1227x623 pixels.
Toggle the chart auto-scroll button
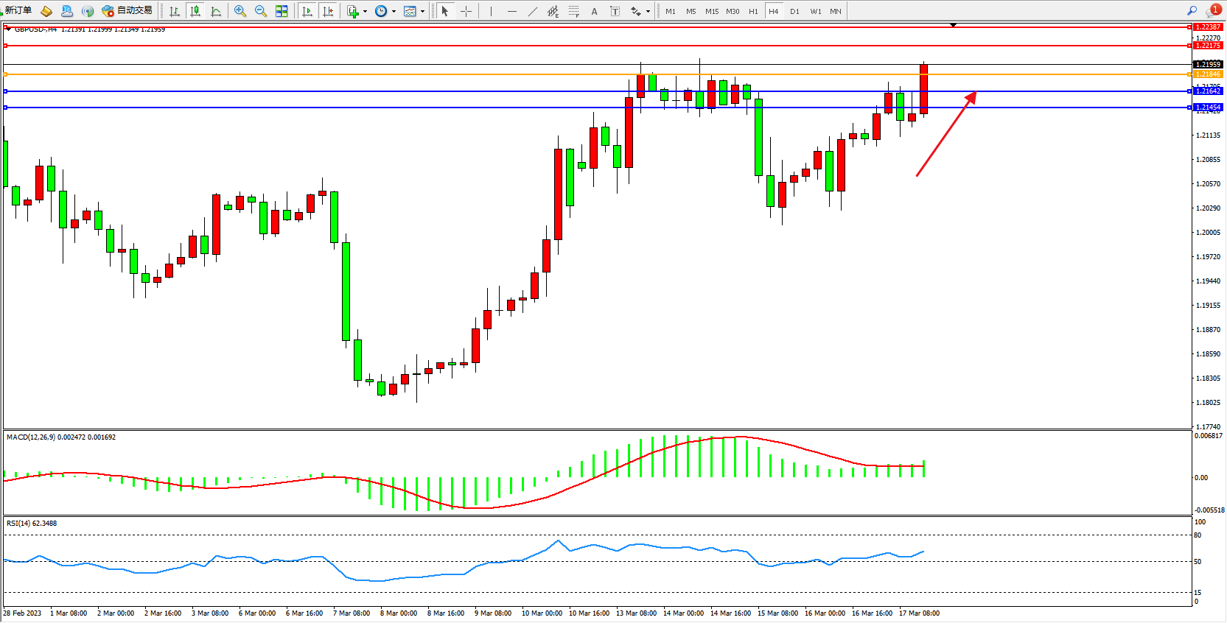[307, 11]
